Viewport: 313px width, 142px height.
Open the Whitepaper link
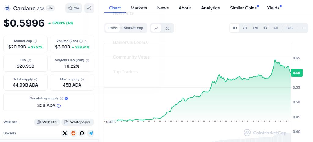tap(78, 122)
